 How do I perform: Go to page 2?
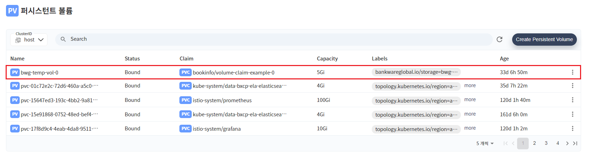coord(534,143)
